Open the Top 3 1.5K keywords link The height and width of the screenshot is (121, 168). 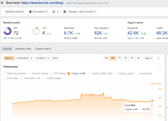[136, 38]
